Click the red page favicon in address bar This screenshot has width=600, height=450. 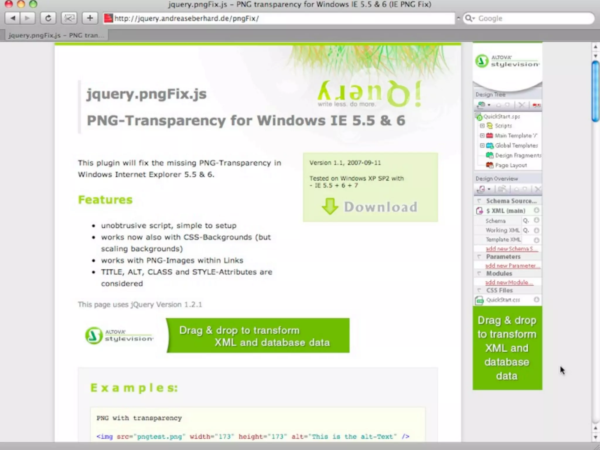pyautogui.click(x=108, y=18)
